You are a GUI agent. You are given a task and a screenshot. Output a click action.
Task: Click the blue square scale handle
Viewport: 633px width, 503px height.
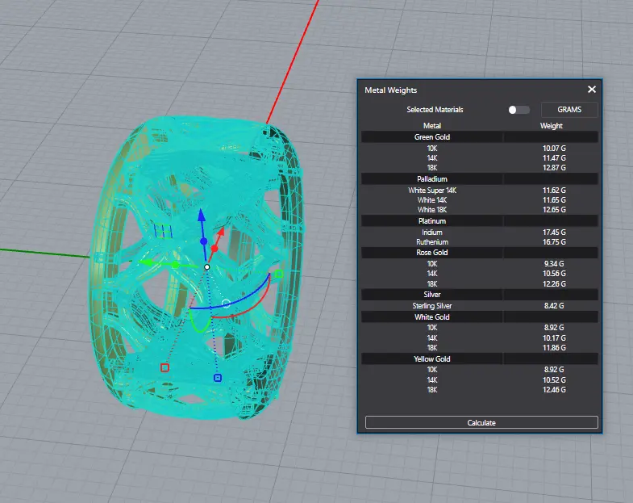pyautogui.click(x=218, y=378)
